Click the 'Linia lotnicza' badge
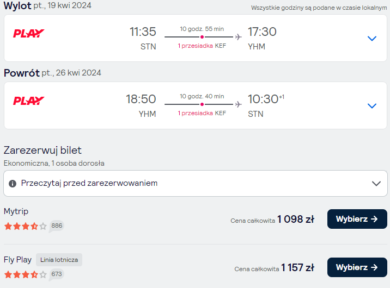 click(x=59, y=260)
